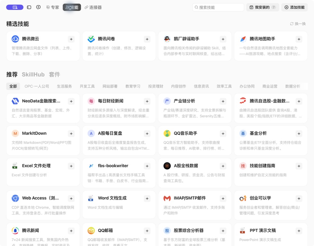
Task: Add the 腾讯问卷 skill
Action: tap(147, 39)
